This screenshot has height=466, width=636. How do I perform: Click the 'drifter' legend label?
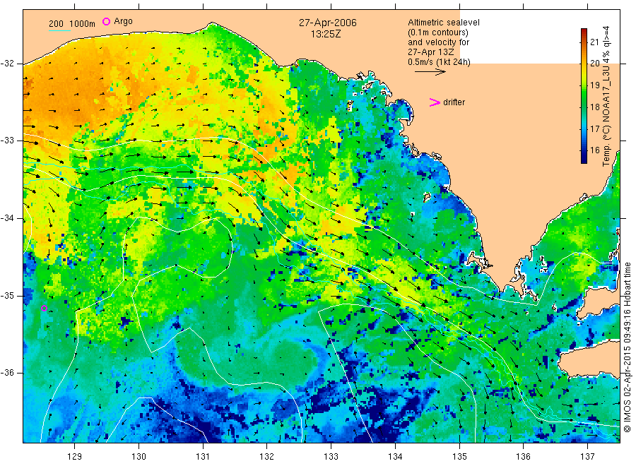pos(454,102)
